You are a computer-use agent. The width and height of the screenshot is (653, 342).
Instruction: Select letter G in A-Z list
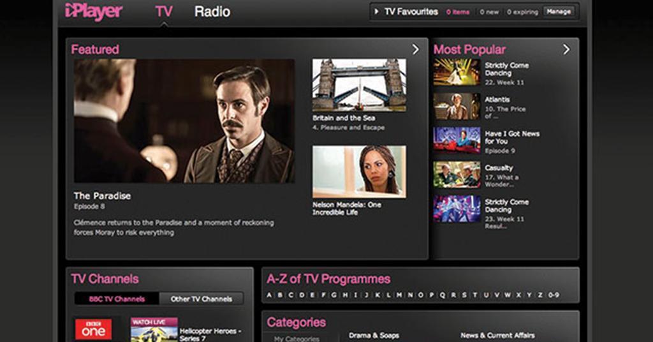pos(334,295)
